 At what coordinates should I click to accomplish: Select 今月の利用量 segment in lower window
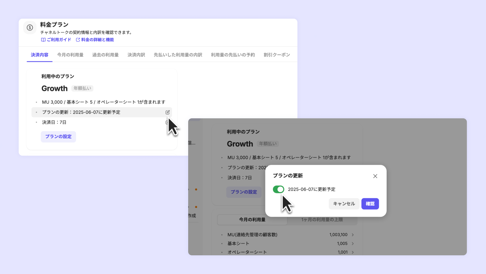coord(252,220)
